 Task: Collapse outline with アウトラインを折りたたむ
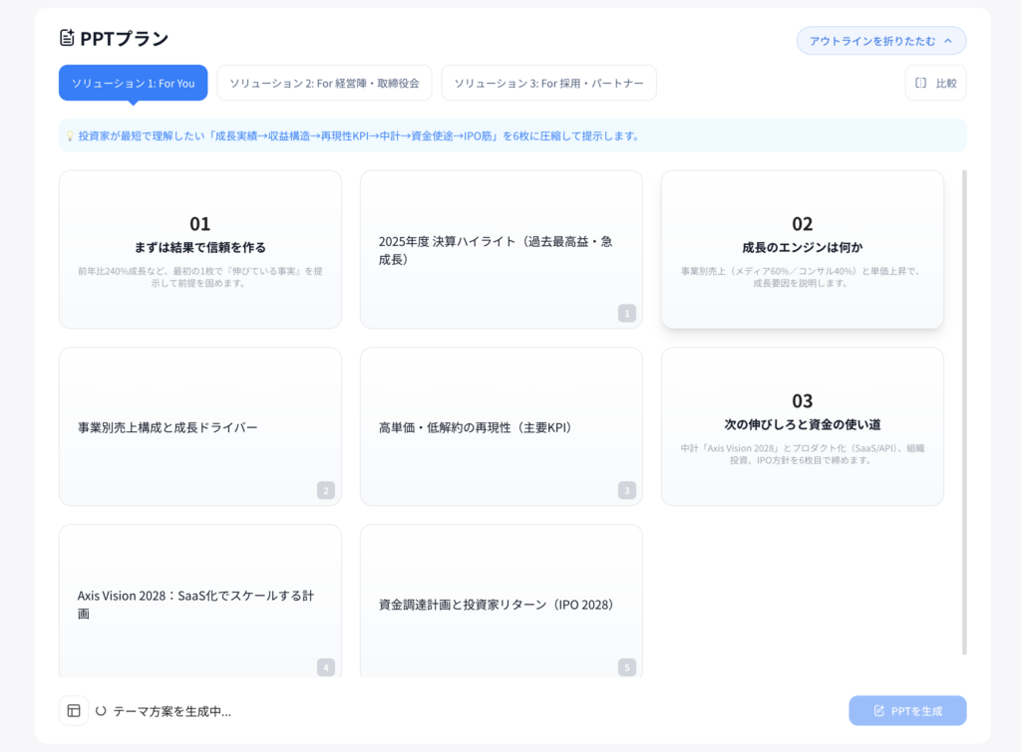click(x=880, y=41)
